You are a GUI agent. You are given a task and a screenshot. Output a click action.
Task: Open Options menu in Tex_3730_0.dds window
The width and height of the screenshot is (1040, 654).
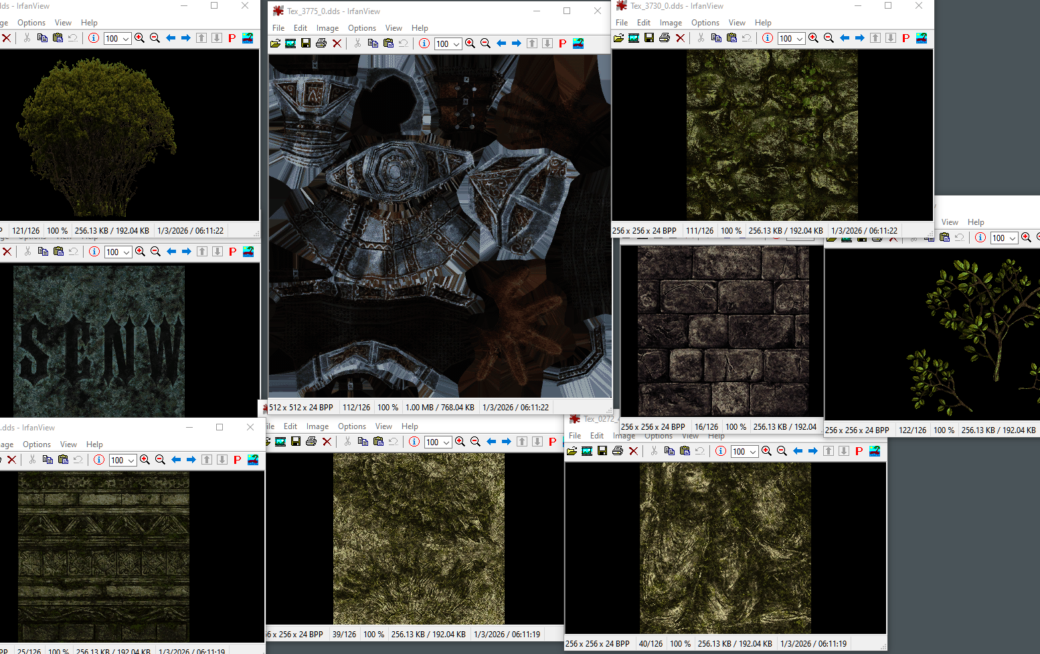[705, 23]
